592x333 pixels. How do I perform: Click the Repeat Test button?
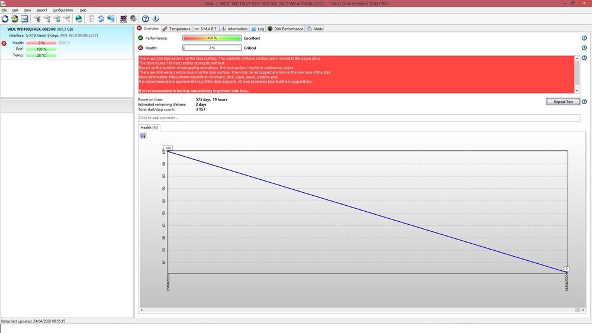tap(563, 102)
